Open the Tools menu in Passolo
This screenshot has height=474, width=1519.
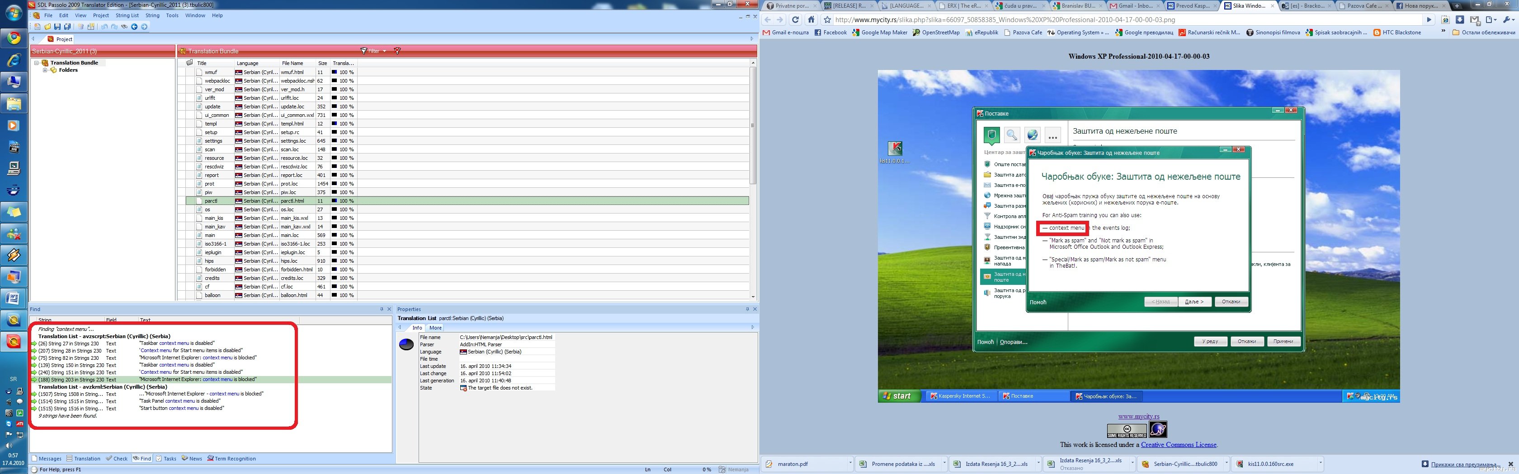172,15
